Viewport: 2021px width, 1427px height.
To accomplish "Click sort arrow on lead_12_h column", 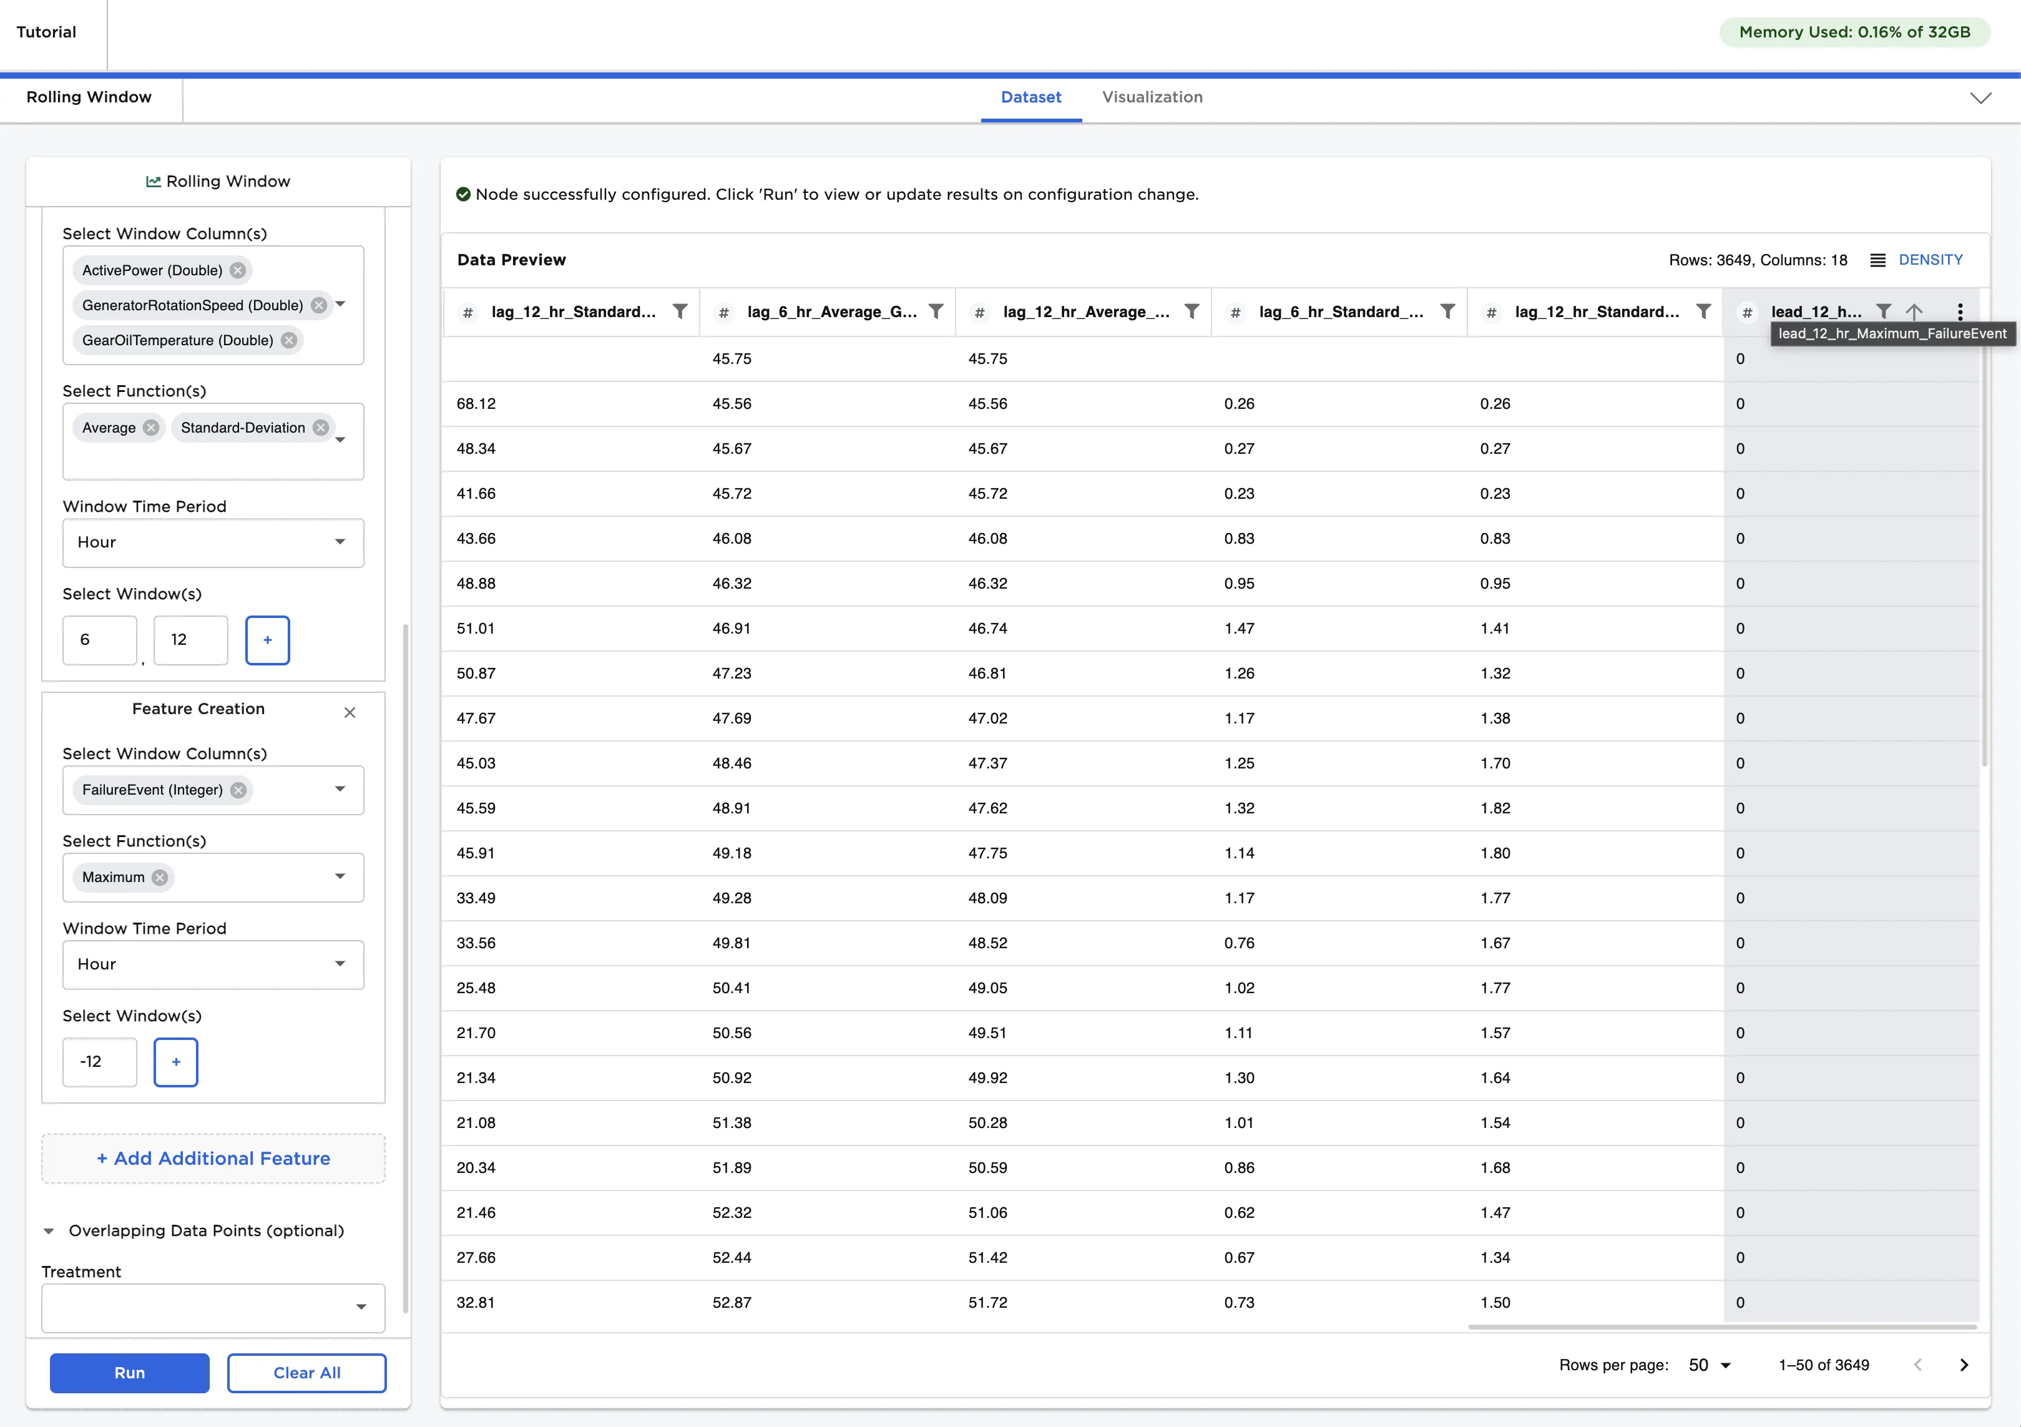I will click(1914, 311).
